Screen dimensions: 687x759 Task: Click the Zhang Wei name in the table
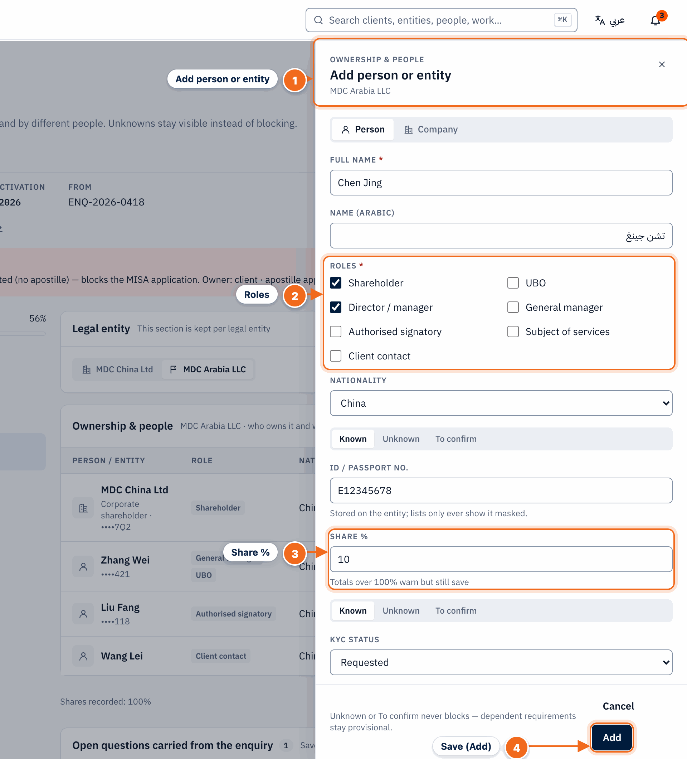click(x=125, y=560)
